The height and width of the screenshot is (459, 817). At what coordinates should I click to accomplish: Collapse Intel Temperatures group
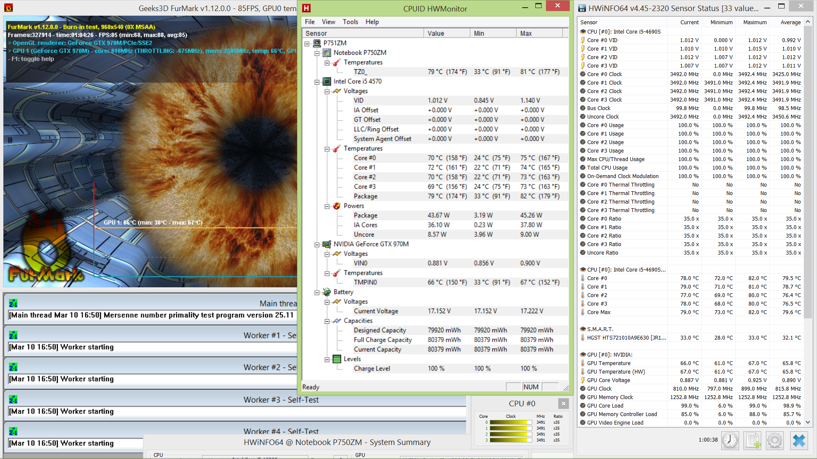point(327,149)
